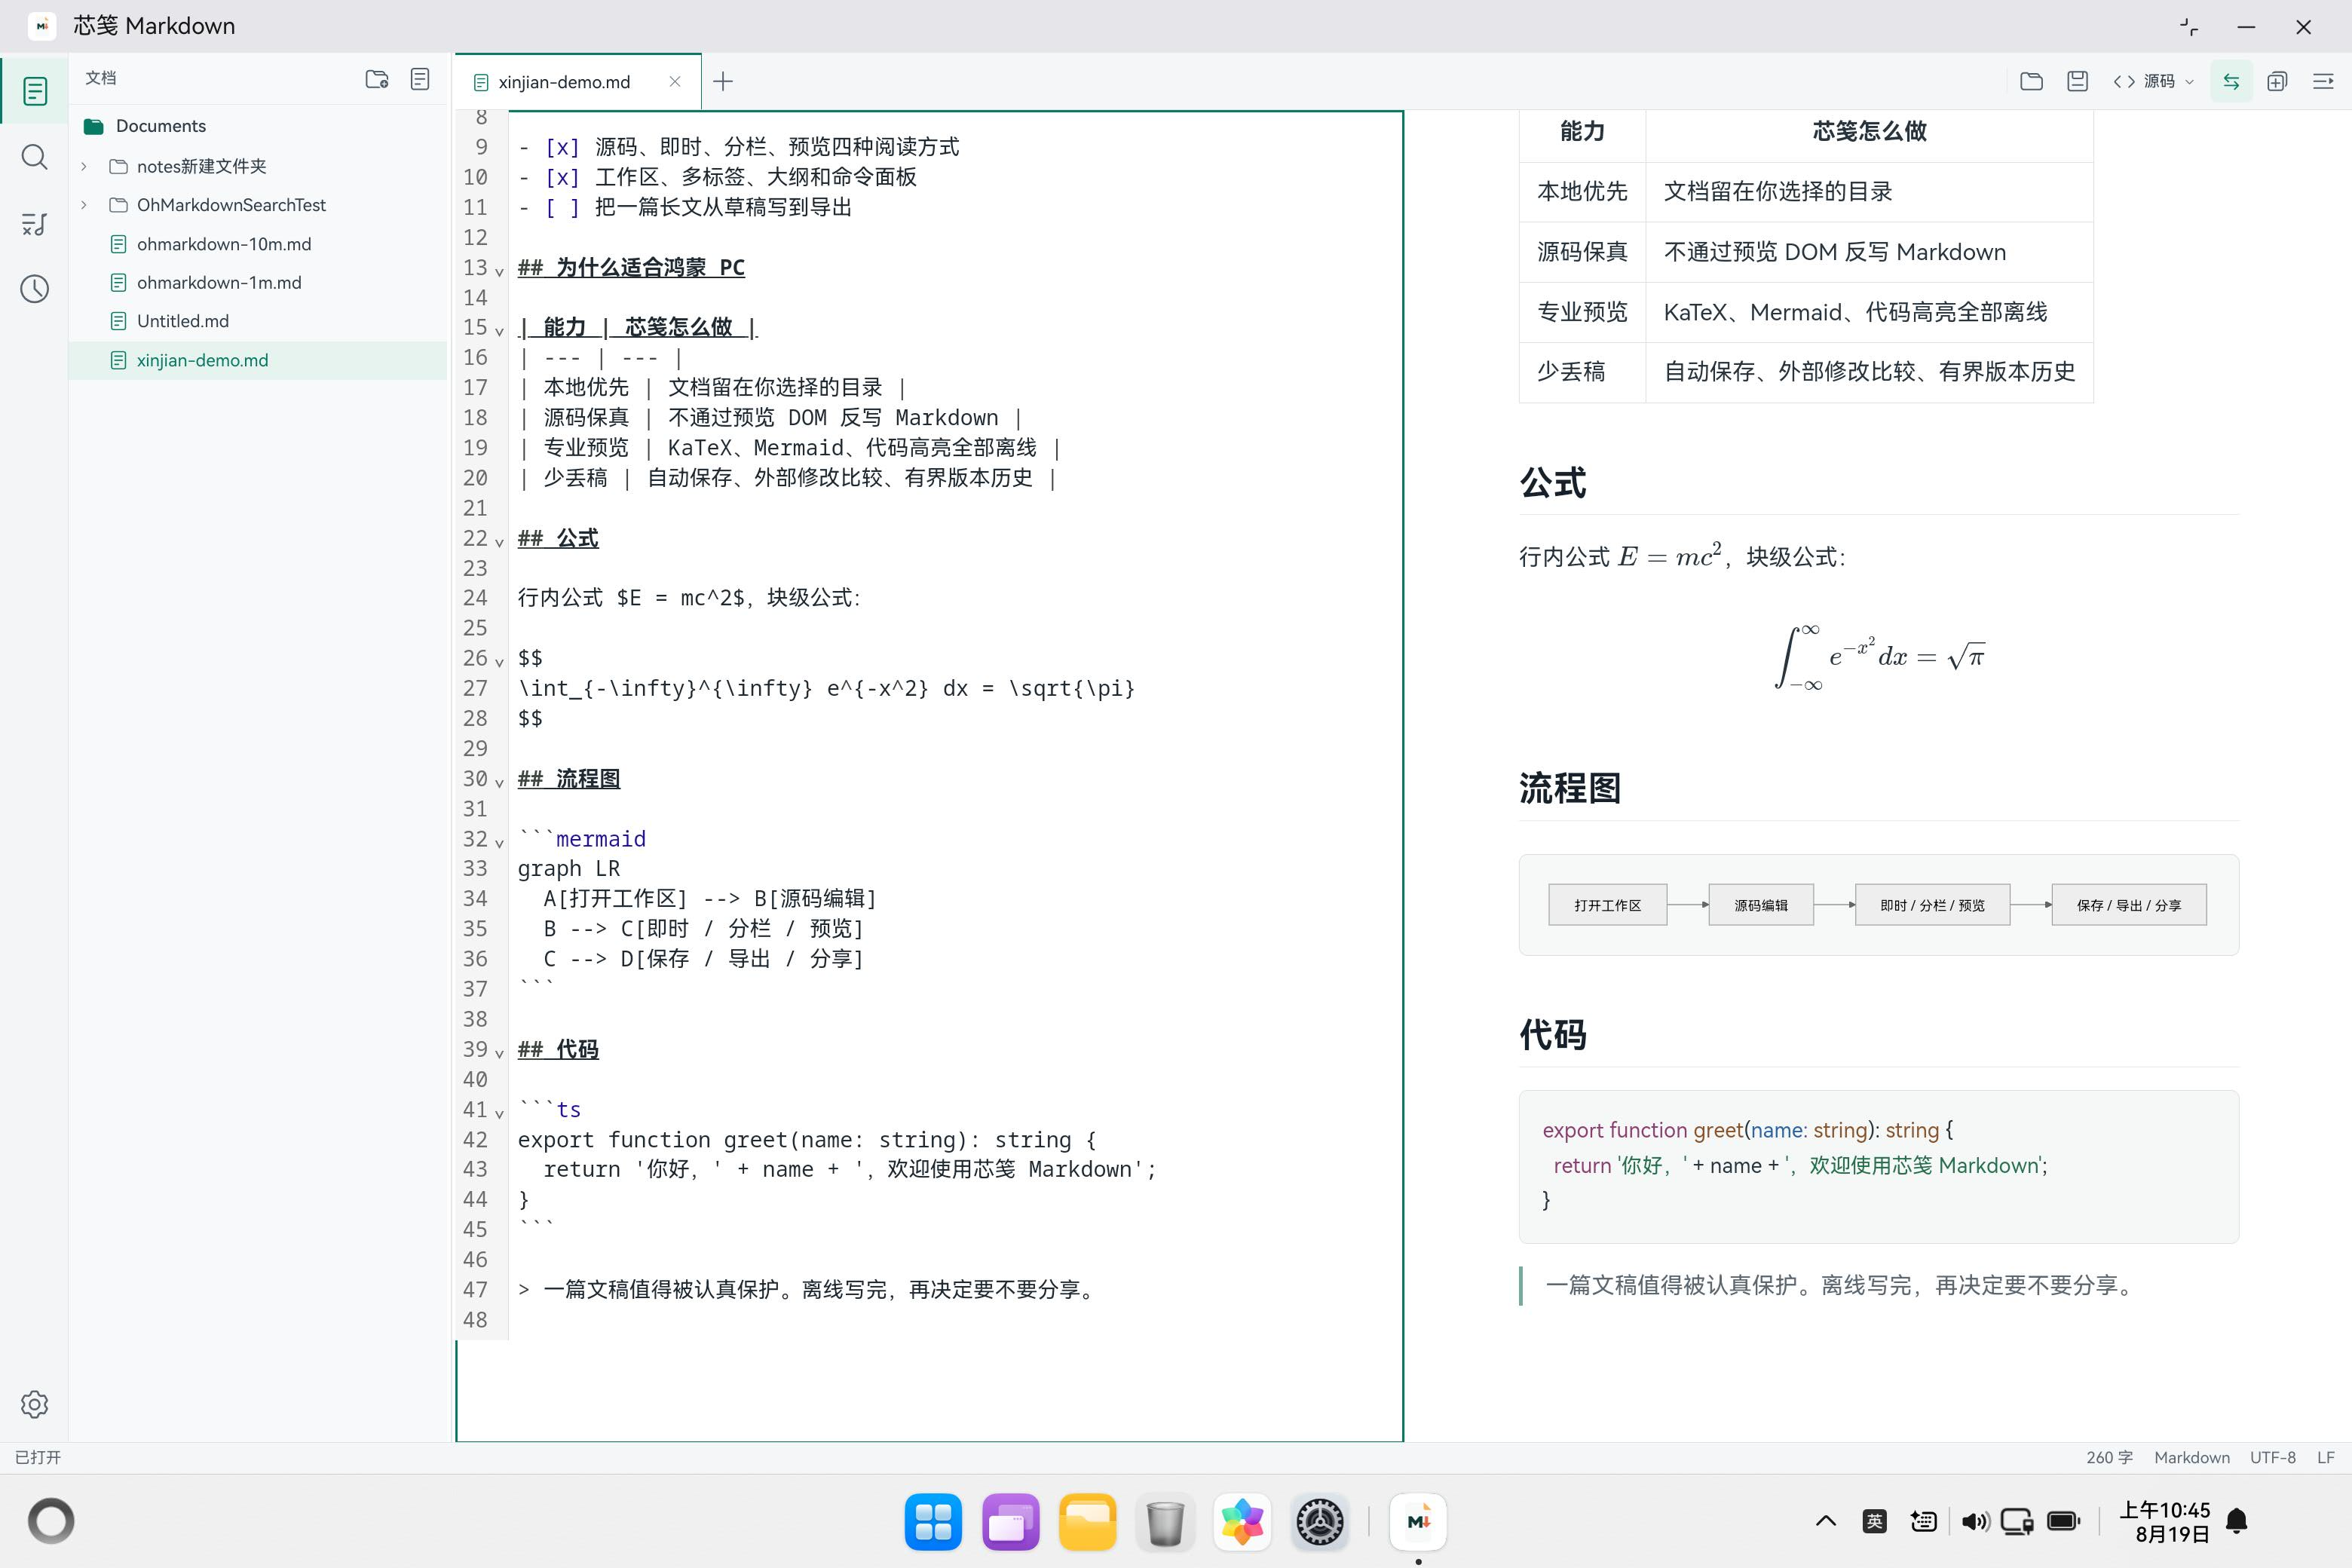Open the launcher grid in dock
This screenshot has width=2352, height=1568.
933,1522
